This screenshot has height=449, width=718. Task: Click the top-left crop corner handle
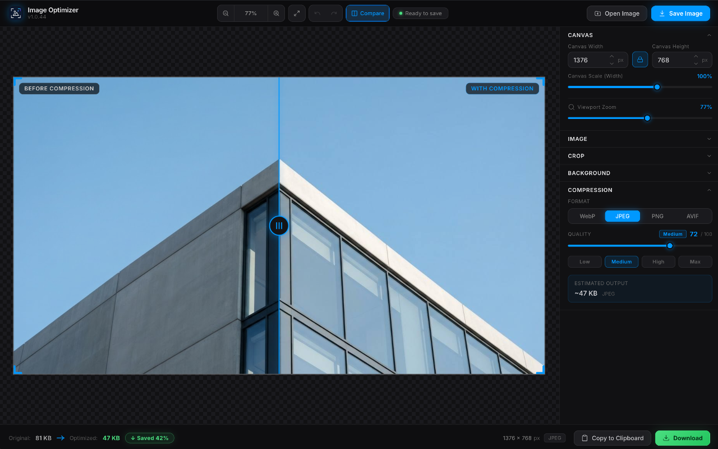click(x=17, y=81)
